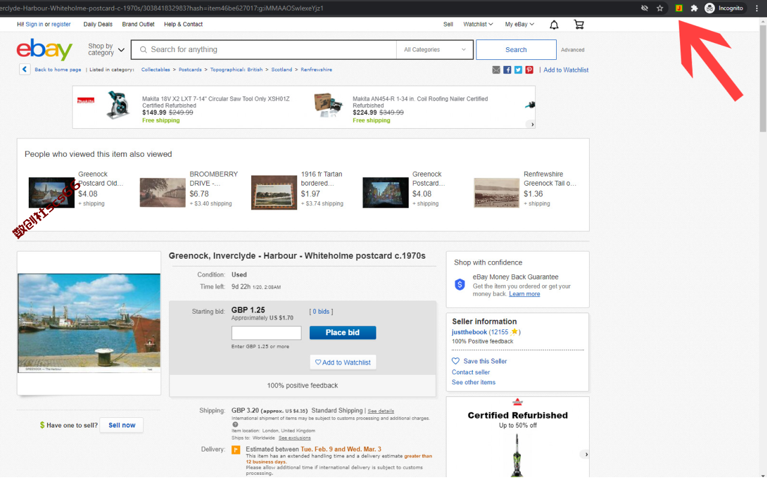The image size is (767, 479).
Task: Share listing by email icon
Action: (496, 70)
